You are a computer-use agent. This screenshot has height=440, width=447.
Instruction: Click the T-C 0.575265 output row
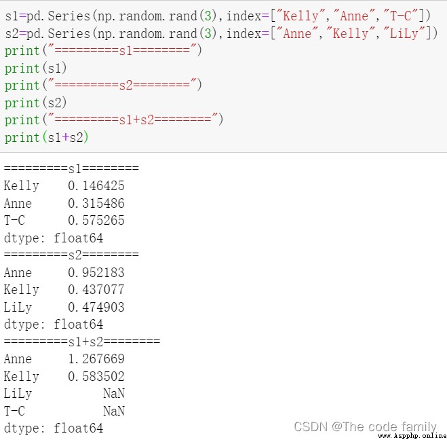[64, 220]
